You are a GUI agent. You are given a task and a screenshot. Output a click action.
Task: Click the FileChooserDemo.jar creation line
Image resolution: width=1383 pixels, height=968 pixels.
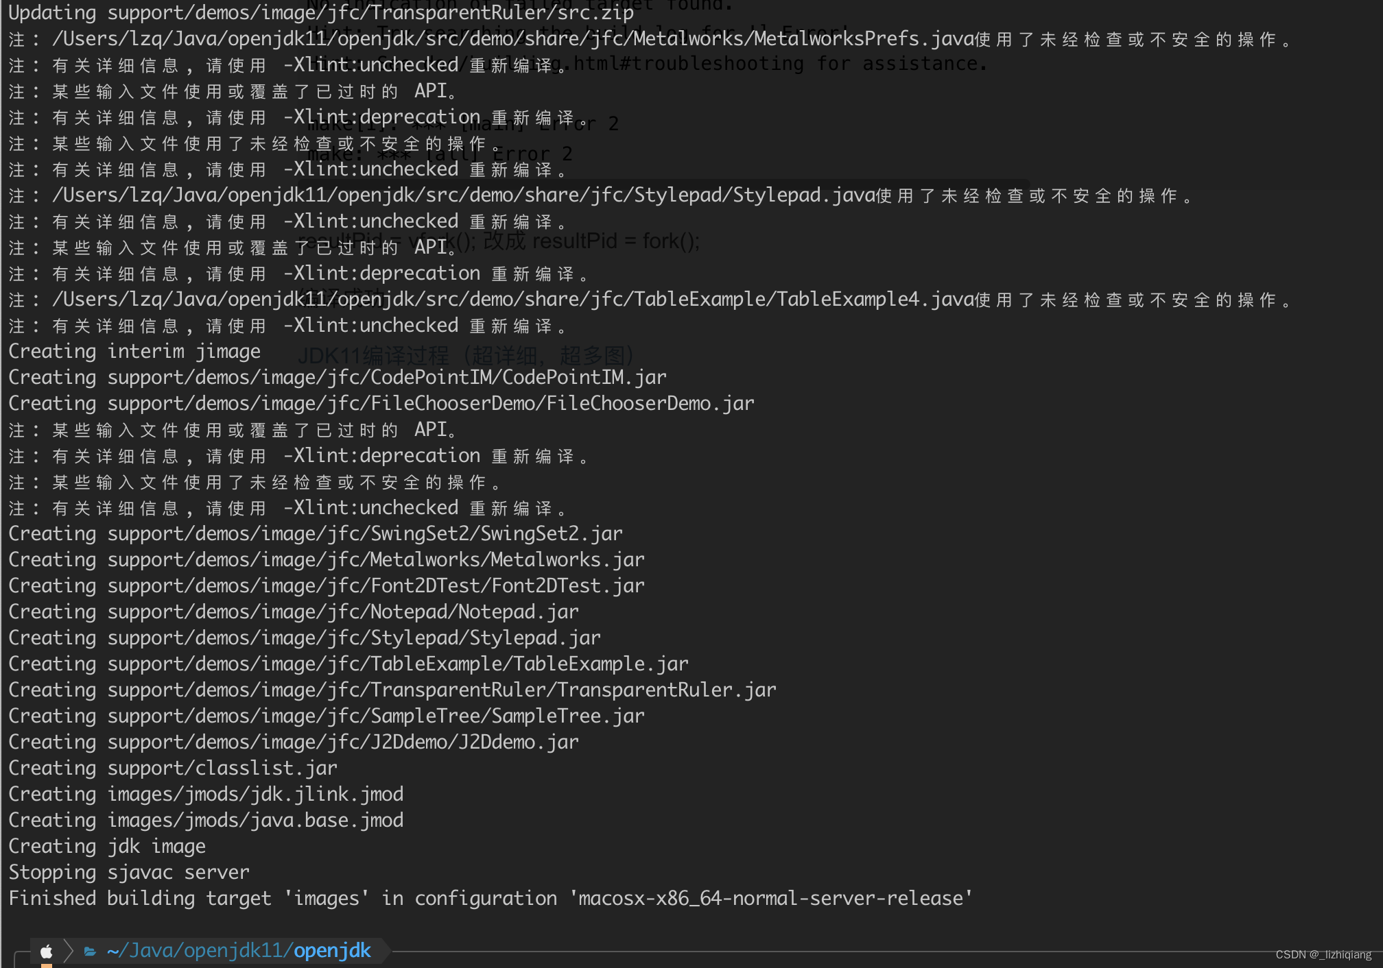click(x=381, y=403)
